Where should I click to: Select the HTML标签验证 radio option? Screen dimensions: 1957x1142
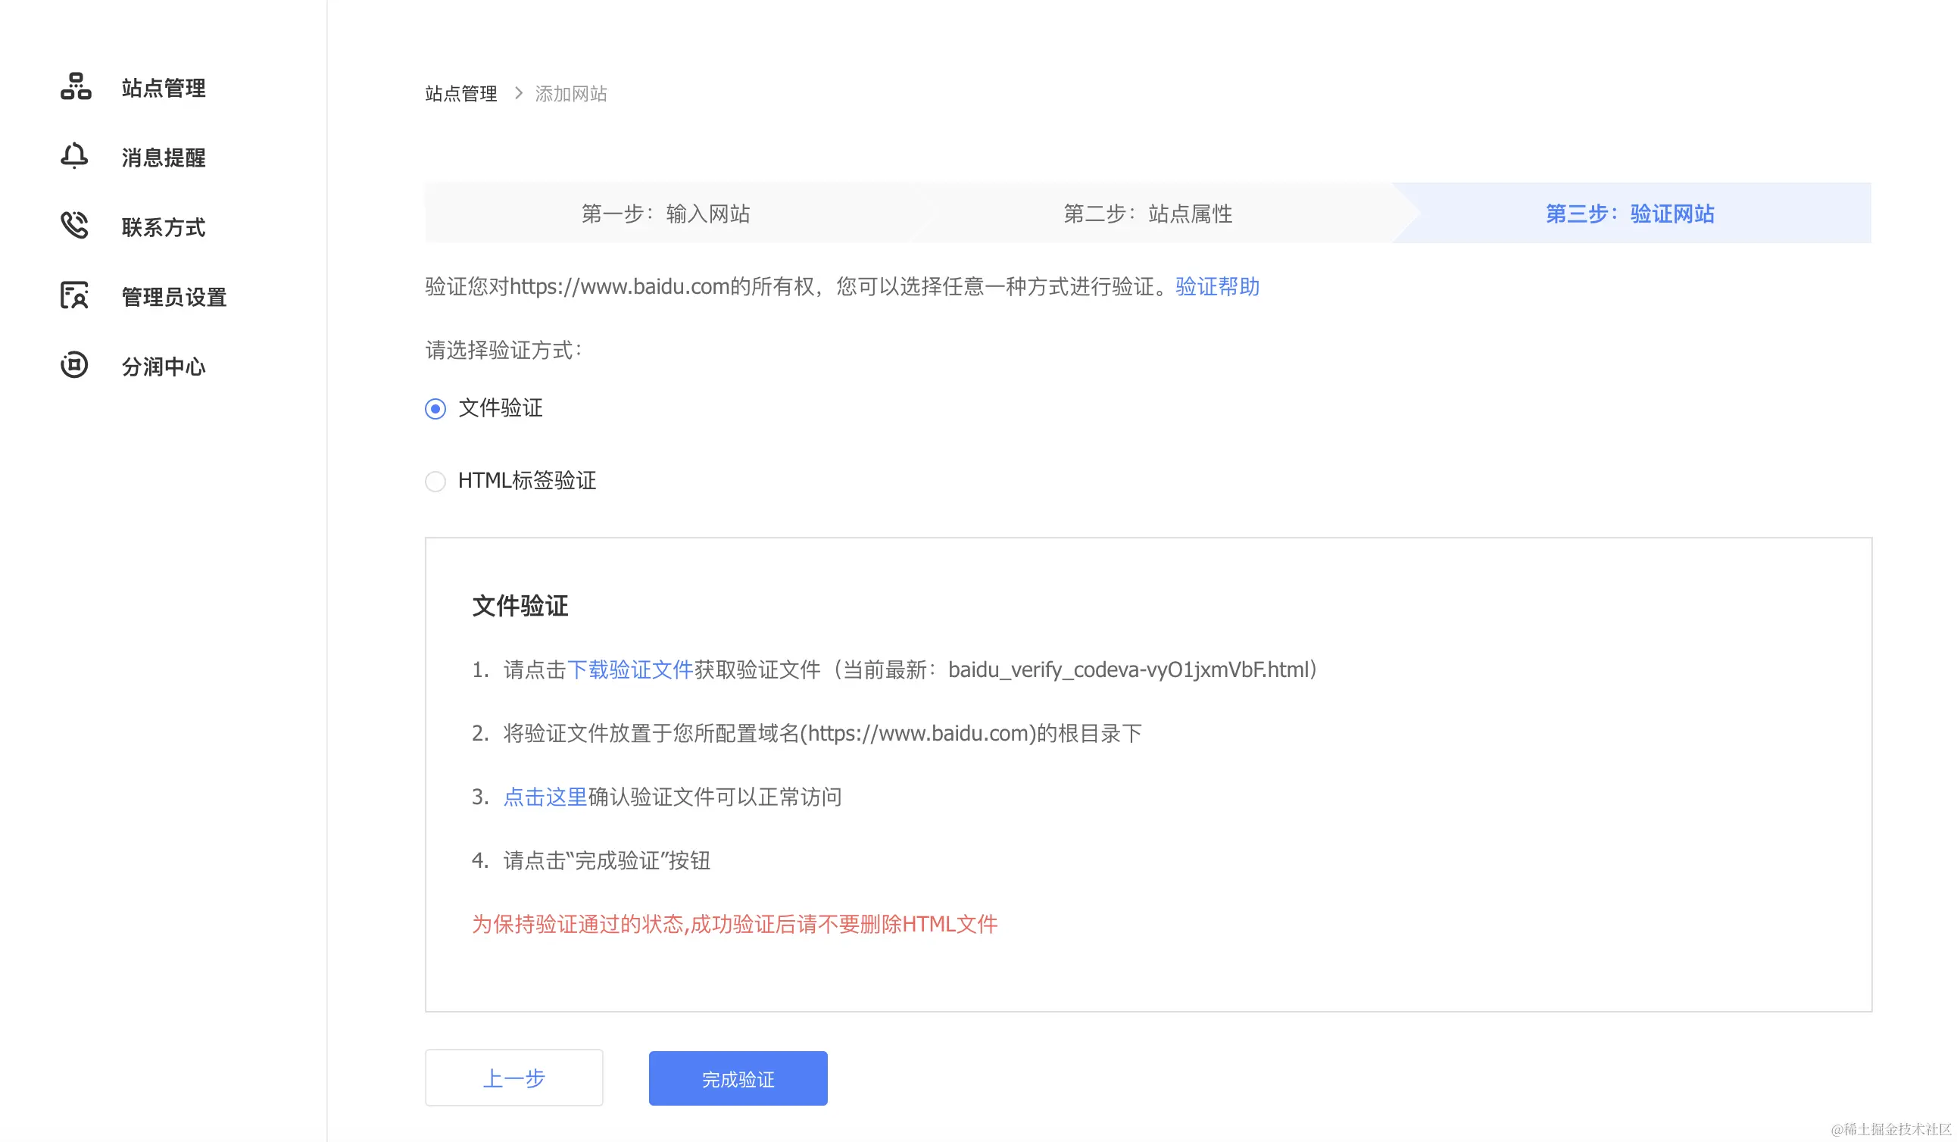click(435, 482)
